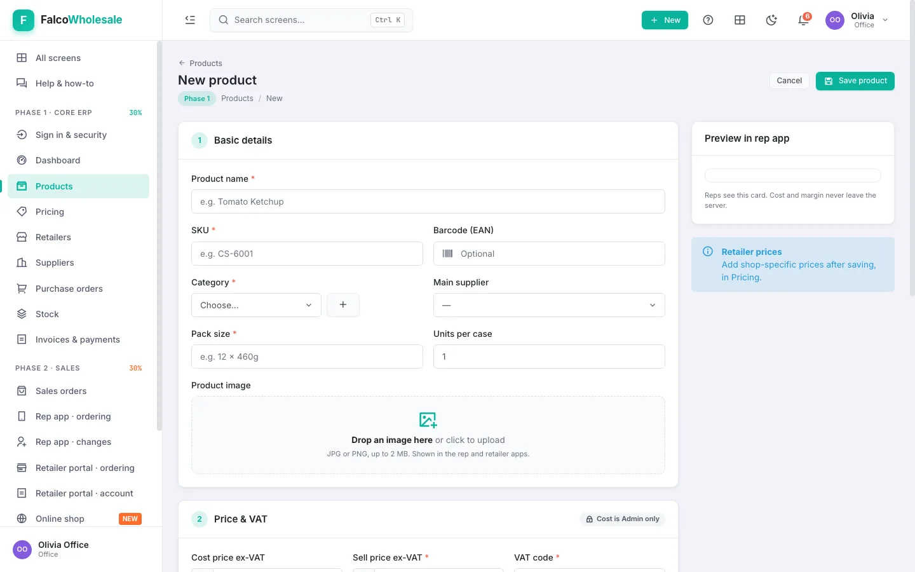915x572 pixels.
Task: Add a new category with plus button
Action: click(343, 305)
